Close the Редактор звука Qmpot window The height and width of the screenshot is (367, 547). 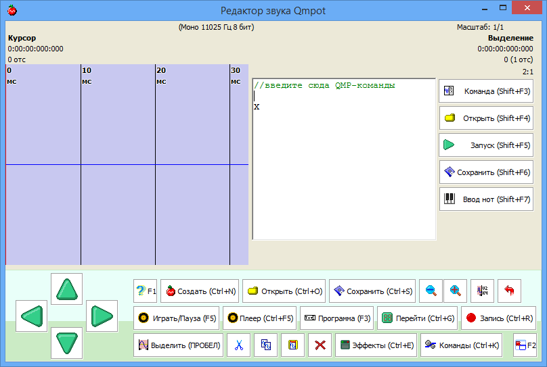527,7
